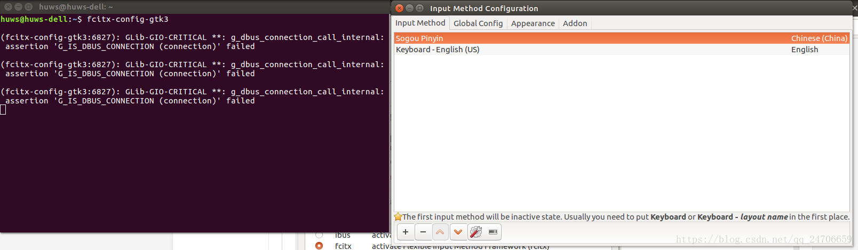Open configure tool for selected input method

click(475, 232)
